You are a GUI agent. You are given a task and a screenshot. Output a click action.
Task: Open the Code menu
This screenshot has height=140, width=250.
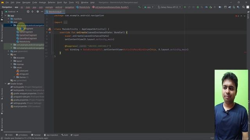[x=35, y=3]
